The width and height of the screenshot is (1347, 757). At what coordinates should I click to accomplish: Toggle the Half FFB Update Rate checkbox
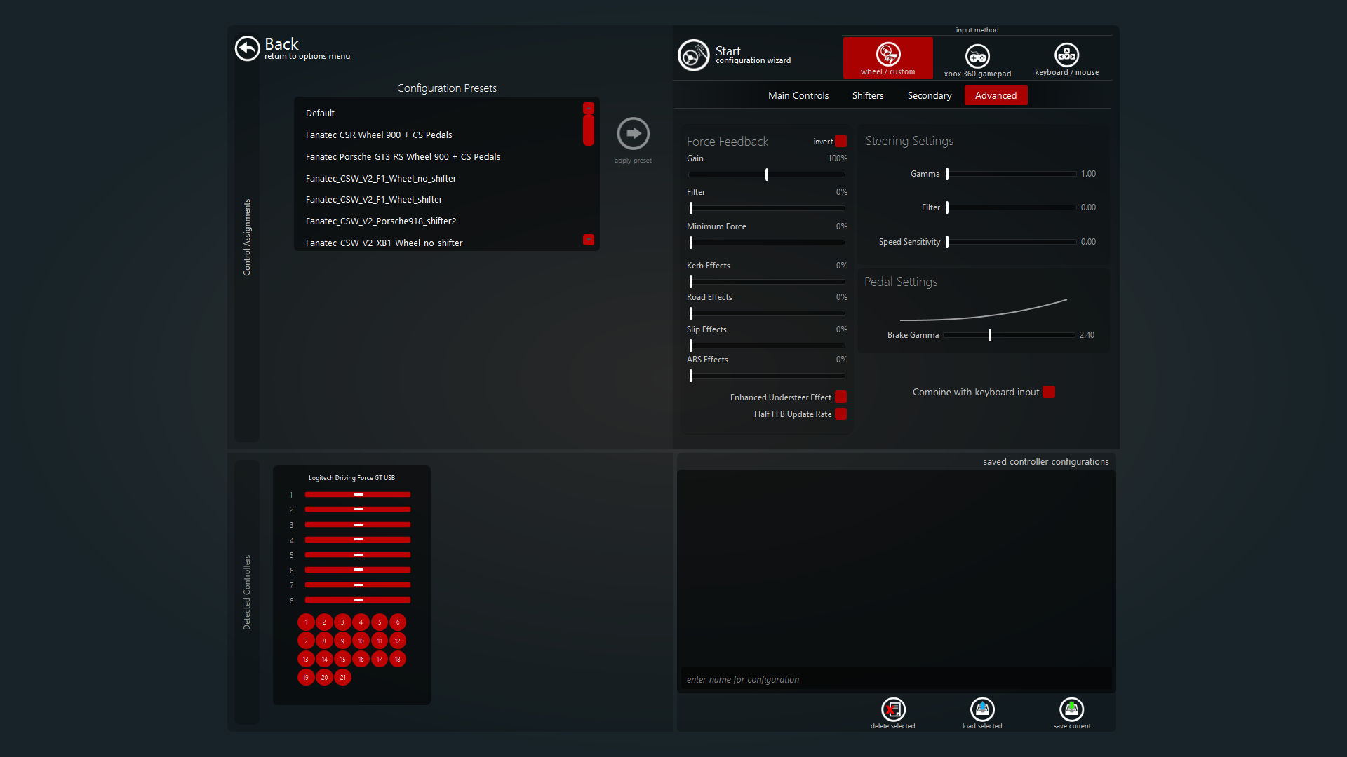(x=840, y=414)
